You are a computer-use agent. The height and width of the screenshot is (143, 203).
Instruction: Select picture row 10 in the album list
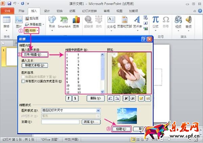pyautogui.click(x=83, y=85)
